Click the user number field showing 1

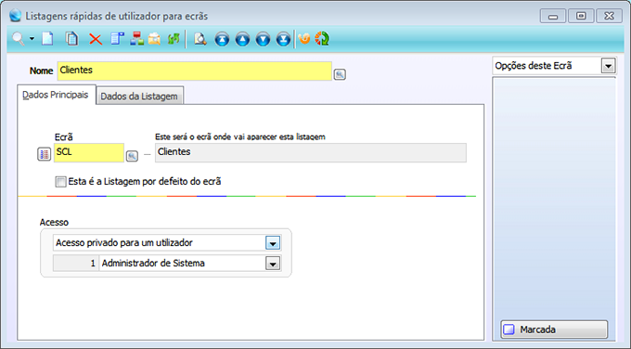pos(76,264)
